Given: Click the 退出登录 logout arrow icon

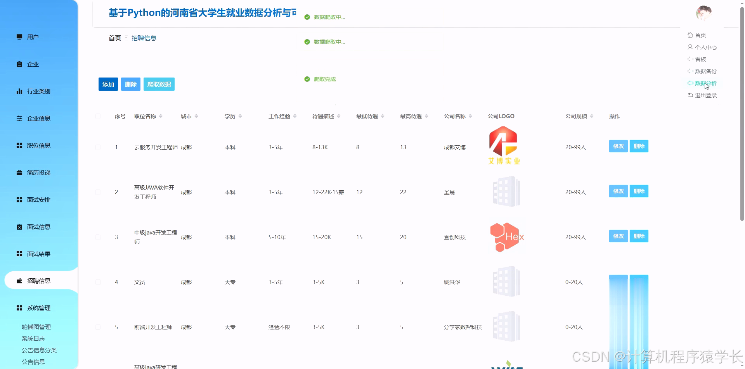Looking at the screenshot, I should 690,95.
